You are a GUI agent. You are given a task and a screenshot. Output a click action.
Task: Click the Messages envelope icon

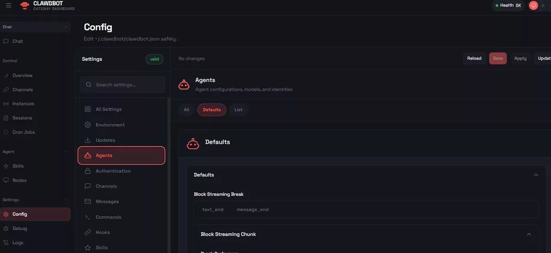88,202
